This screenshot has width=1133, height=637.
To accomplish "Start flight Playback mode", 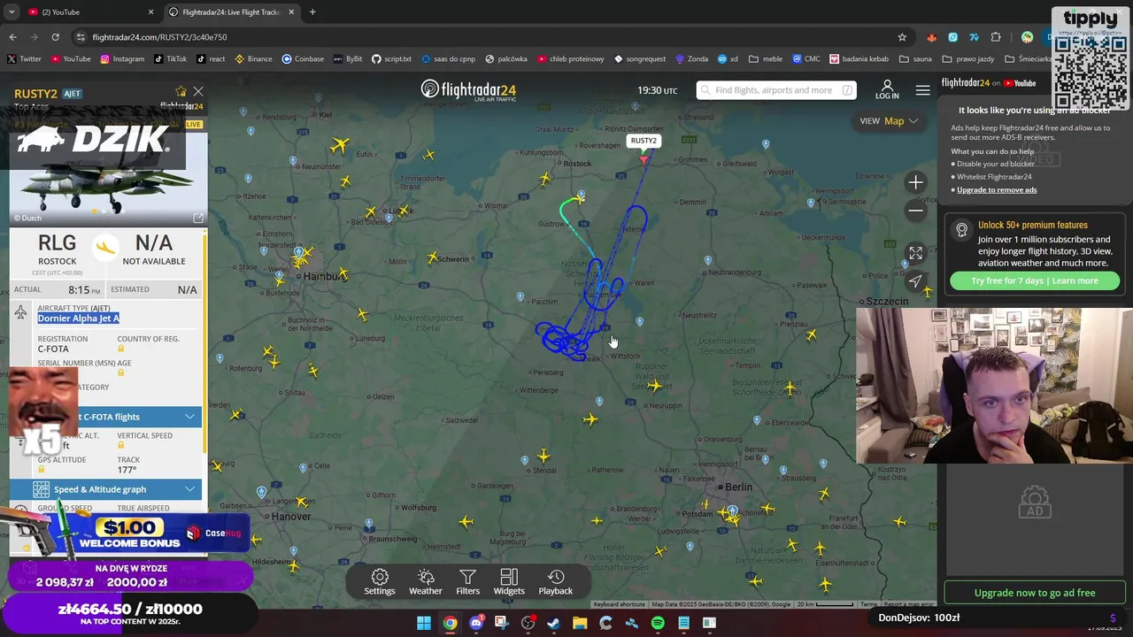I will [556, 582].
